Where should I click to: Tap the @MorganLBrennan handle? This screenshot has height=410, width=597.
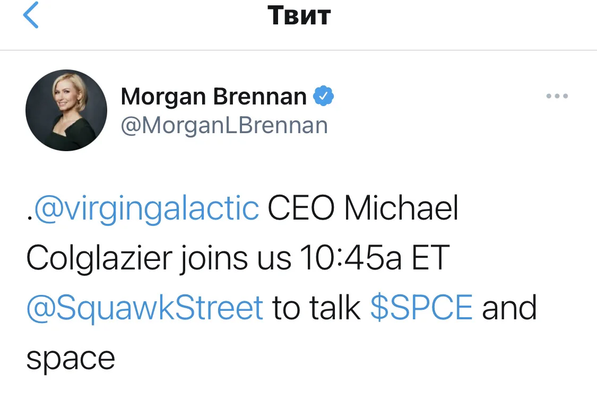(x=224, y=125)
